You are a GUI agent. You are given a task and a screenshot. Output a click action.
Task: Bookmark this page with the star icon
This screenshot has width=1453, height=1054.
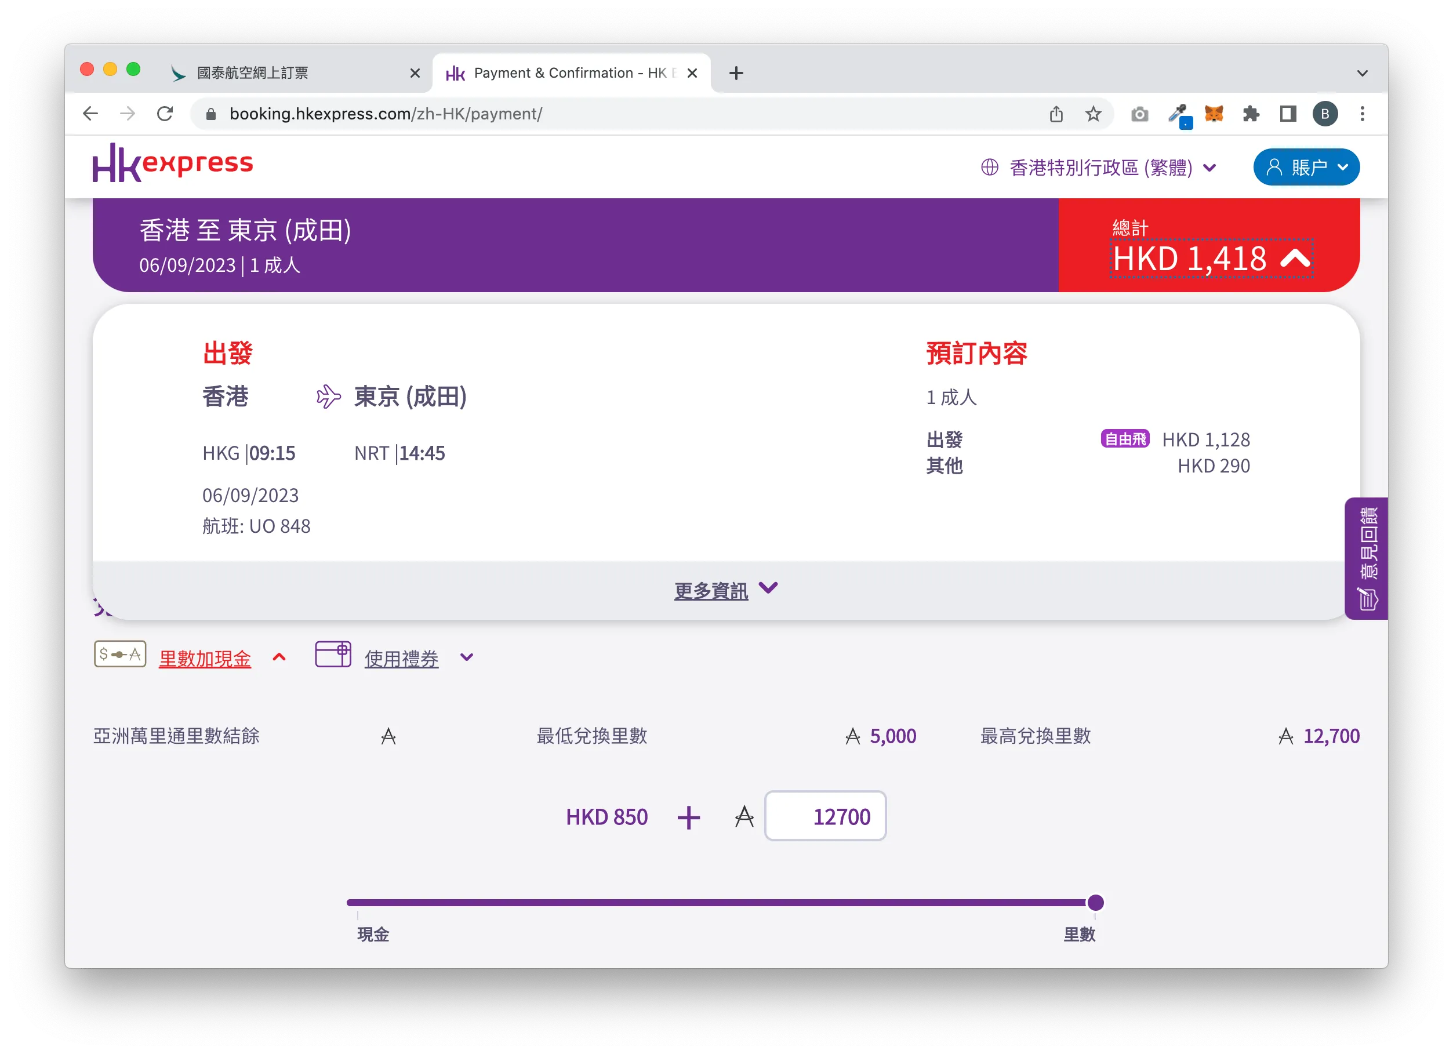tap(1093, 114)
